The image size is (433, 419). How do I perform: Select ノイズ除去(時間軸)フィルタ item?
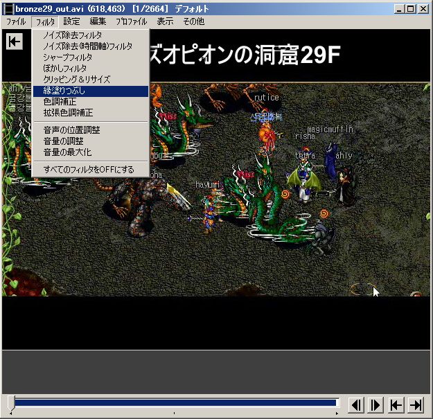click(91, 46)
